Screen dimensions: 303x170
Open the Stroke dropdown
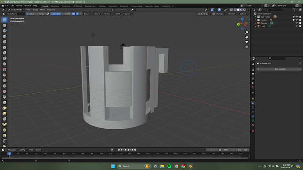(x=108, y=14)
